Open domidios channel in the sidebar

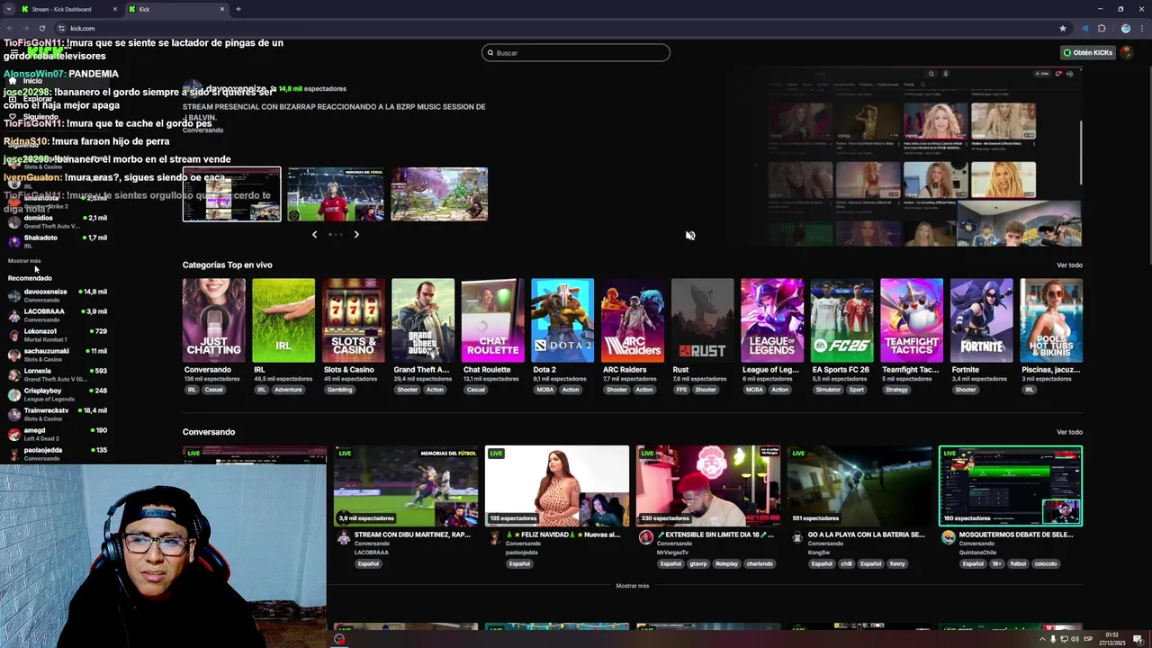[x=58, y=221]
